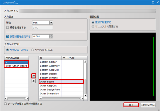Click the DXF/DWG層 column header
Viewport: 160px width, 111px height.
(17, 58)
